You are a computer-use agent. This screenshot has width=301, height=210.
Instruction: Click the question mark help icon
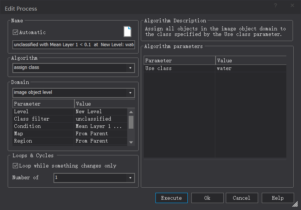pos(276,5)
